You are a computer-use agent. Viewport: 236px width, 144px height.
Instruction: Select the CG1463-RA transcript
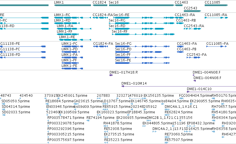click(179, 18)
